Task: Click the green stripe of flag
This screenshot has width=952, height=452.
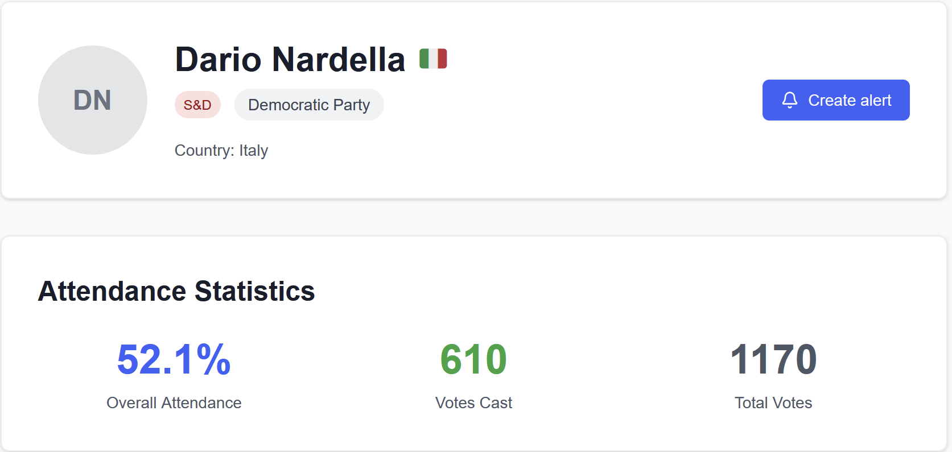Action: click(x=424, y=59)
